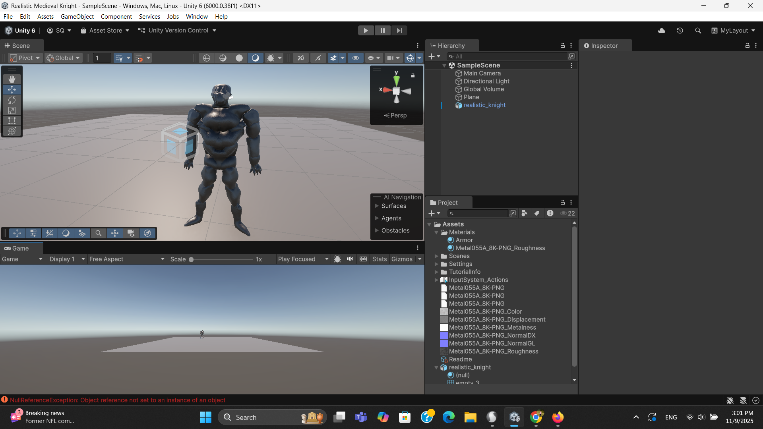Select the Transform tool
The height and width of the screenshot is (429, 763).
(12, 131)
